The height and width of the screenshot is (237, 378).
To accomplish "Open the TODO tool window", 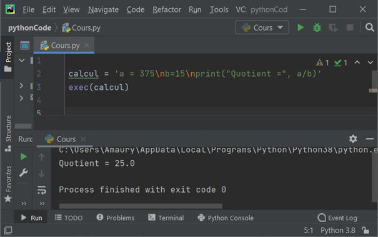I will point(69,218).
